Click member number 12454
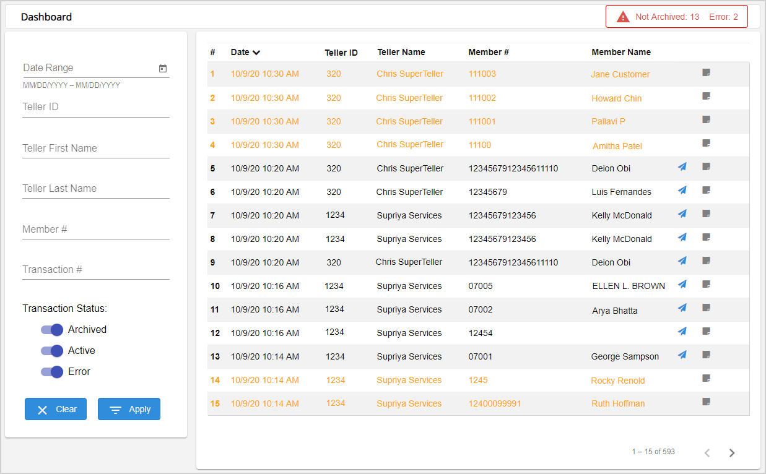Viewport: 766px width, 474px height. (x=481, y=333)
